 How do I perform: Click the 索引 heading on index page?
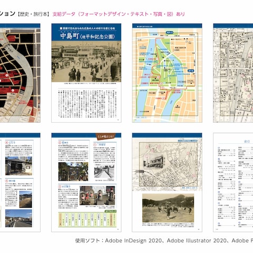click(x=247, y=141)
